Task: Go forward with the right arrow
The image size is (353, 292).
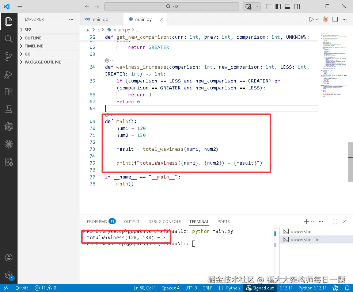Action: [x=96, y=7]
